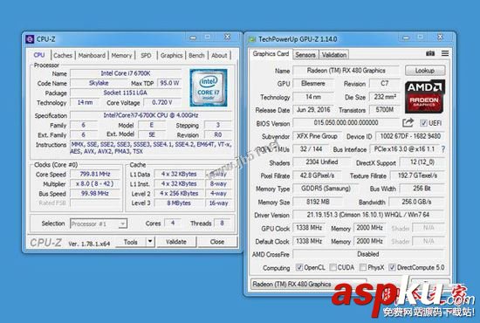
Task: Click the Memory Size value '8192 MB'
Action: [x=318, y=202]
